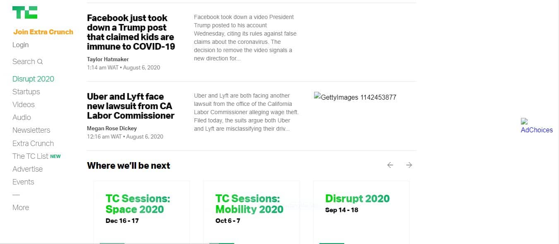Screen dimensions: 559x244
Task: Open TC Sessions: Mobility 2020 card
Action: pos(252,212)
